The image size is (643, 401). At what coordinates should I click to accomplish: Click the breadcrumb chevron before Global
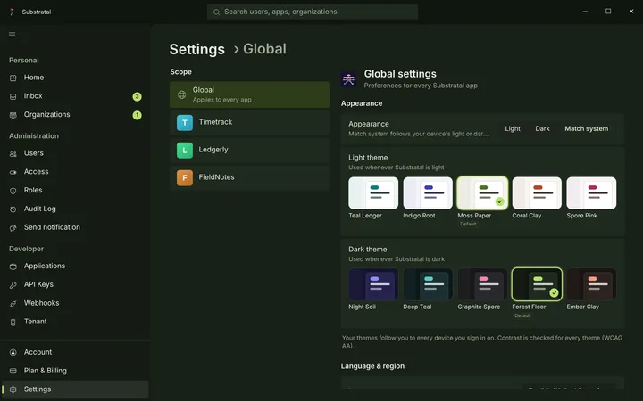click(236, 50)
